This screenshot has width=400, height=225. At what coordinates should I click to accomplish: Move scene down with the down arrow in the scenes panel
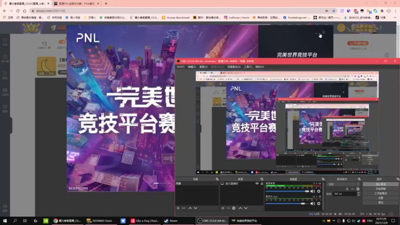point(195,208)
